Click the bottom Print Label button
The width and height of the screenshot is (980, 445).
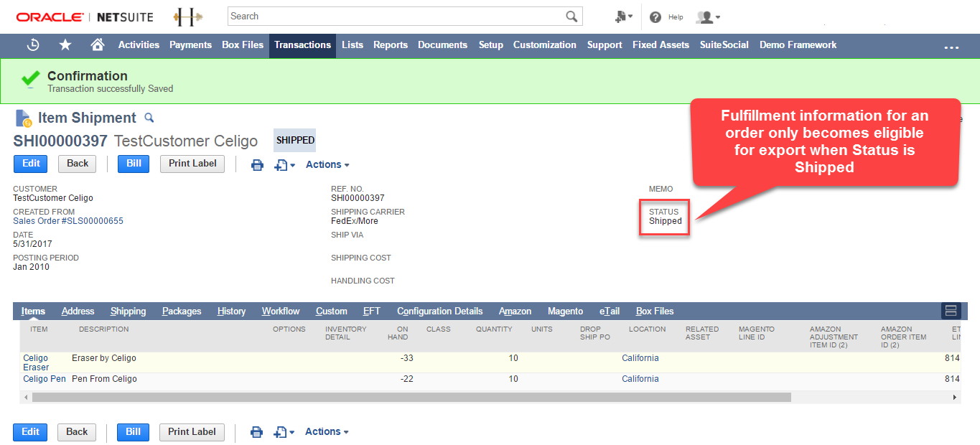(192, 432)
